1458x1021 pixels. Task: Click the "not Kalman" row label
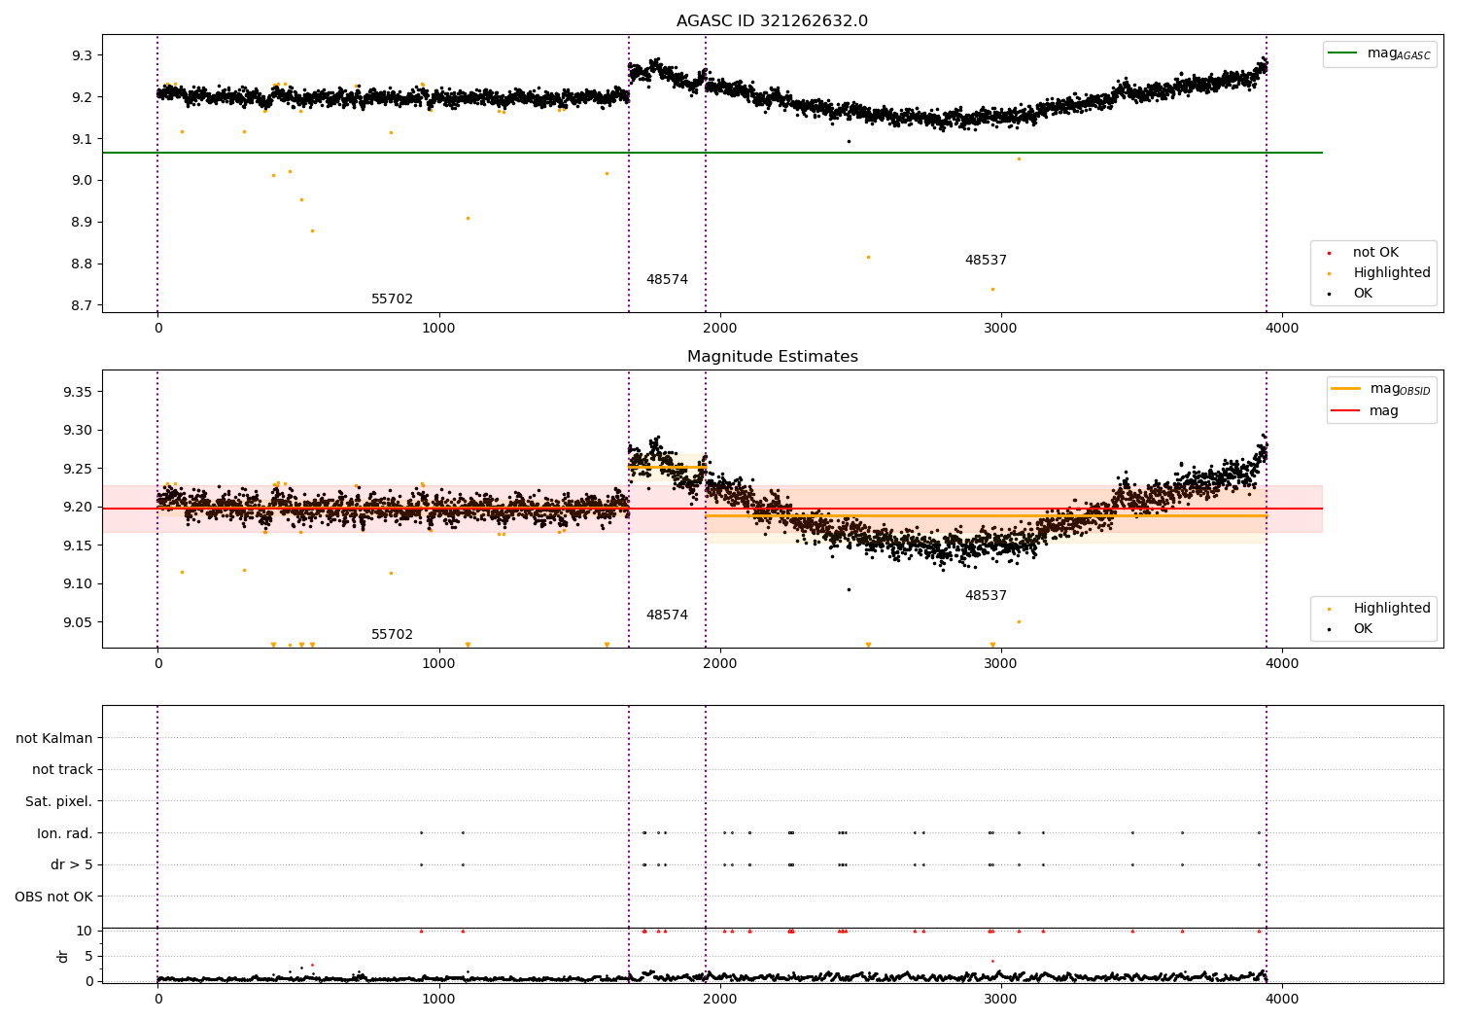pos(54,739)
